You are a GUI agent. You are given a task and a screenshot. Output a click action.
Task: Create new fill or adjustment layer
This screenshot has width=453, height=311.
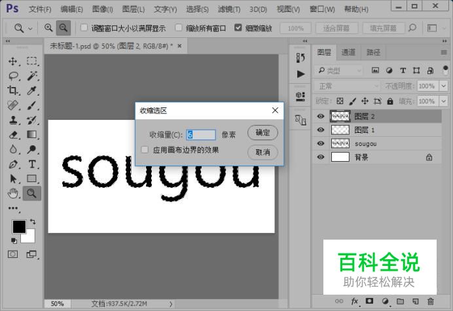click(385, 301)
